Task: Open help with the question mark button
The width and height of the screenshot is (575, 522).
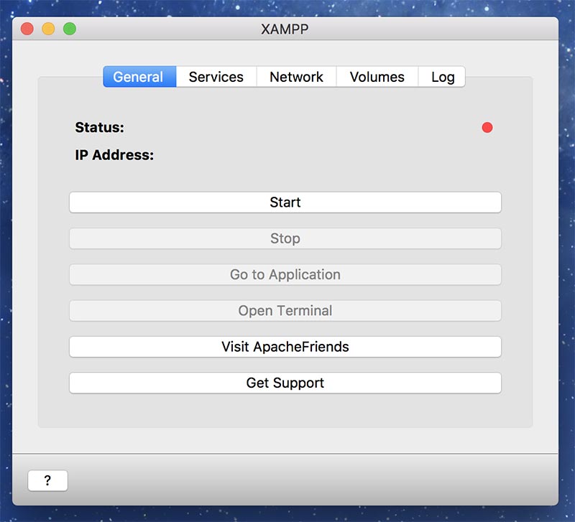Action: tap(47, 480)
